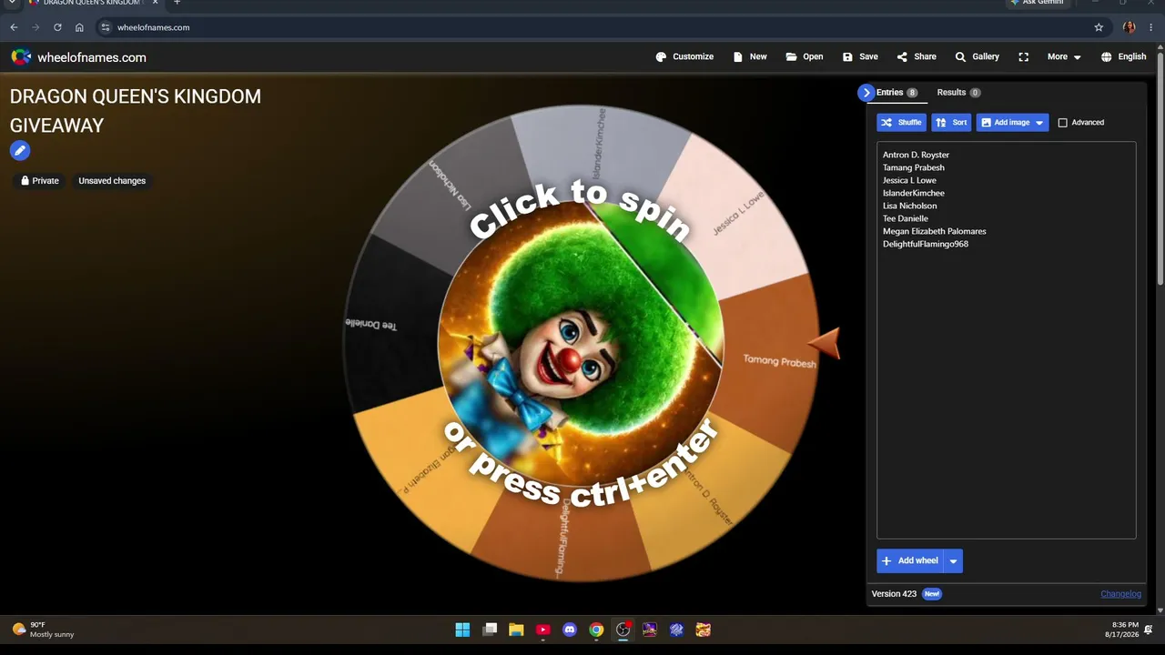Screen dimensions: 1165x655
Task: Go to the browser home page
Action: 79,27
